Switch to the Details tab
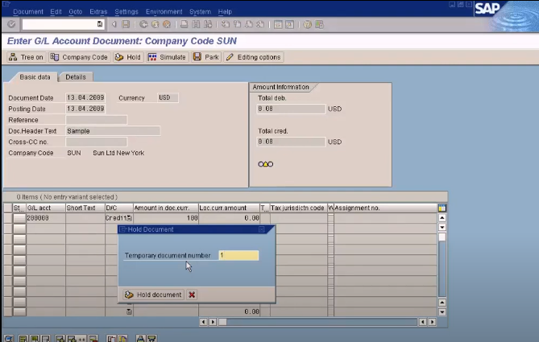Image resolution: width=539 pixels, height=342 pixels. 76,77
